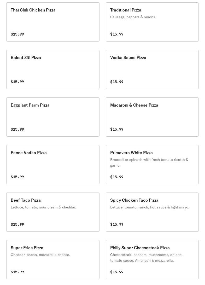The height and width of the screenshot is (285, 205).
Task: Click the Philly Super Cheesesteak Pizza title
Action: [x=140, y=248]
